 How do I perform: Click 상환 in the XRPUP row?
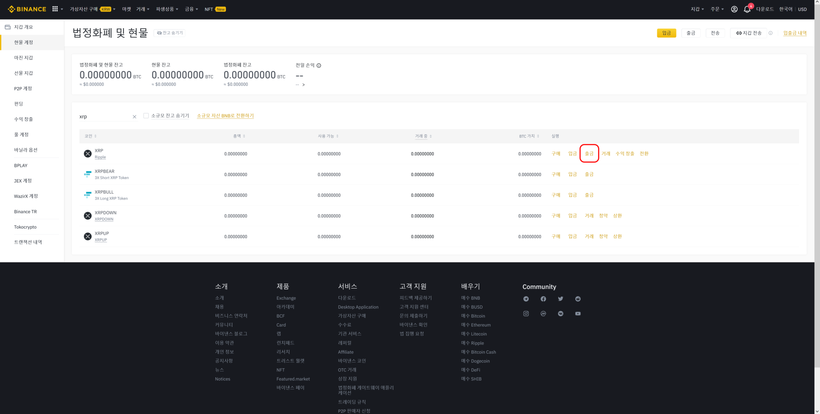[617, 236]
